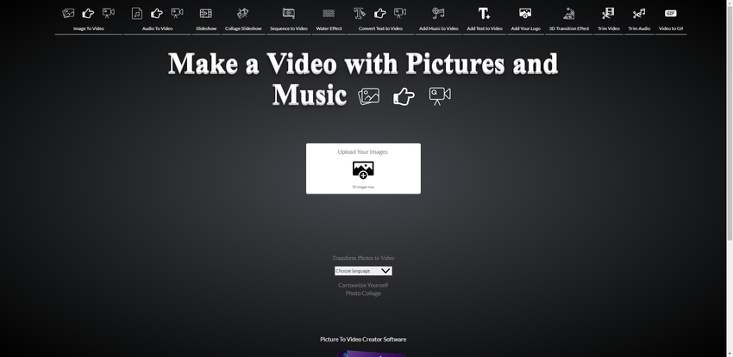Open the 3D Transition Effect icon
The width and height of the screenshot is (733, 357).
[x=569, y=13]
